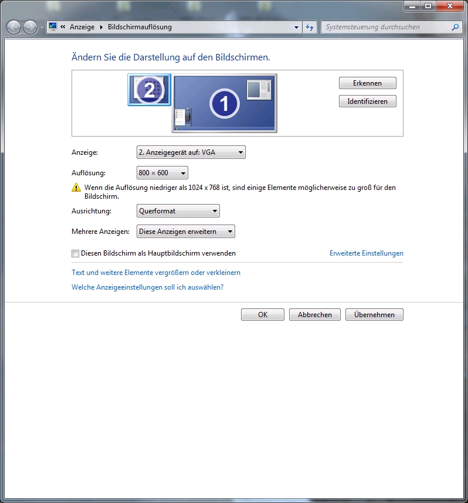Minimize the window
This screenshot has height=503, width=468.
412,6
